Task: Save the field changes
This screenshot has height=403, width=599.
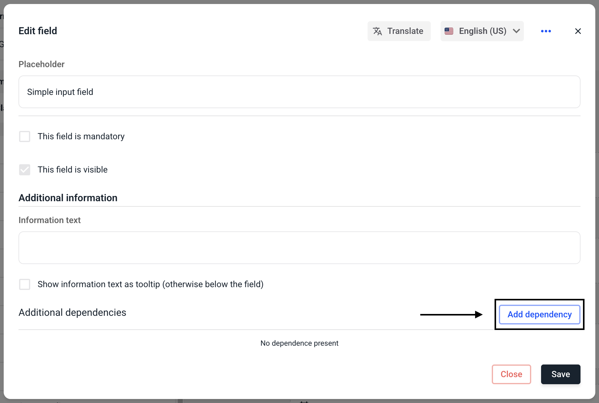Action: click(560, 374)
